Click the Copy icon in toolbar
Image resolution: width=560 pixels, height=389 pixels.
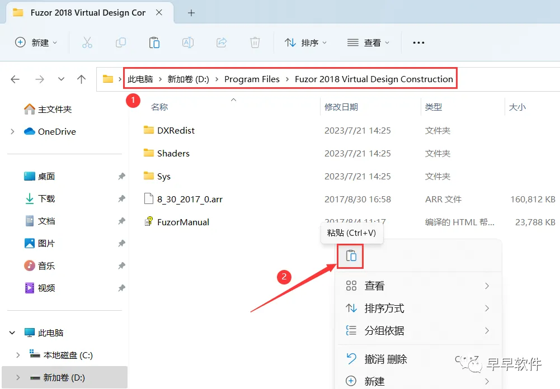point(121,42)
